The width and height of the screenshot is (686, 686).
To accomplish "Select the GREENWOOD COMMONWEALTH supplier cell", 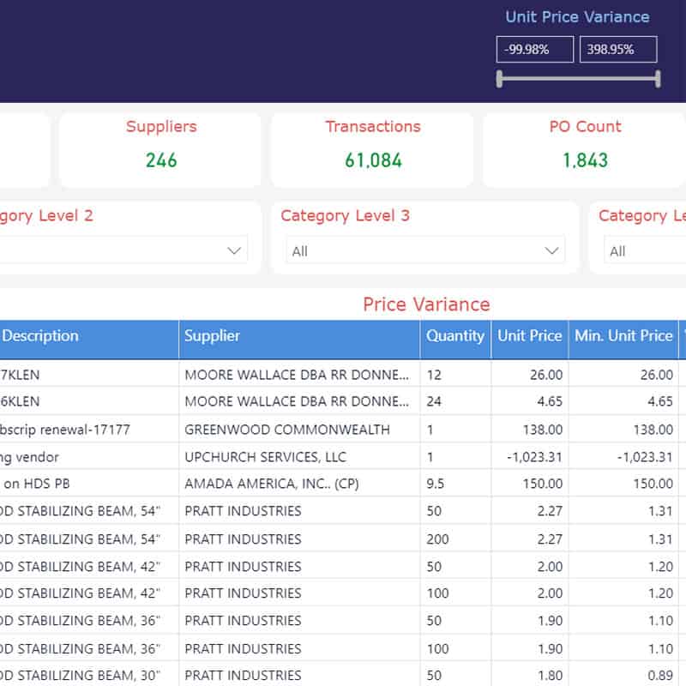I will 287,430.
